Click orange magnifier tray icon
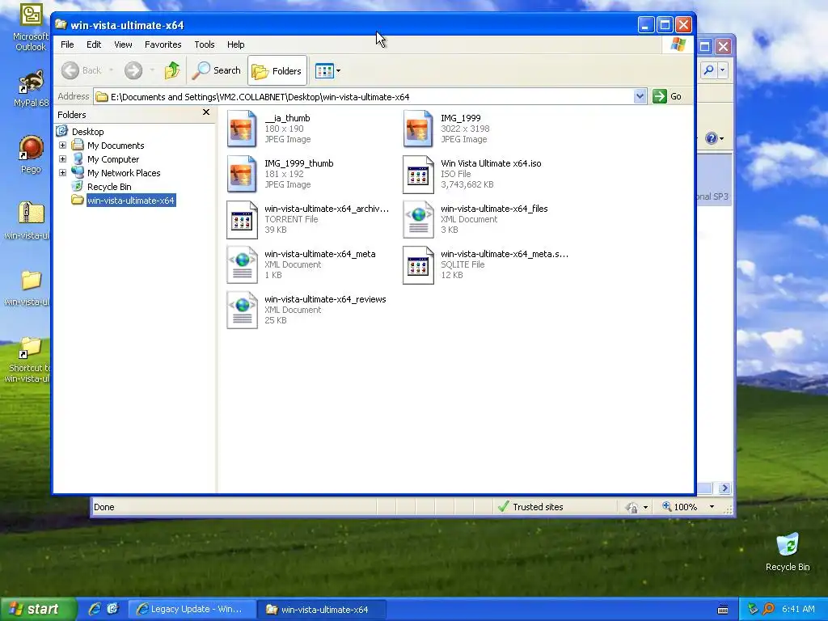 pyautogui.click(x=768, y=609)
